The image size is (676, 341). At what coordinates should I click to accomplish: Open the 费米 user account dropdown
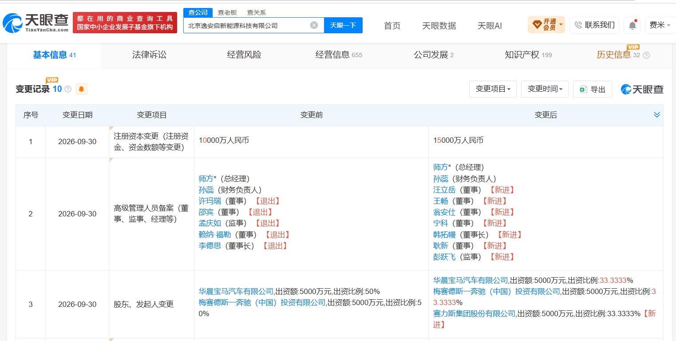[660, 25]
